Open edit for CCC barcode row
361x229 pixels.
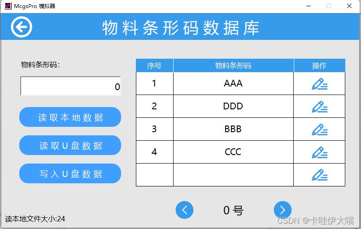coord(319,152)
